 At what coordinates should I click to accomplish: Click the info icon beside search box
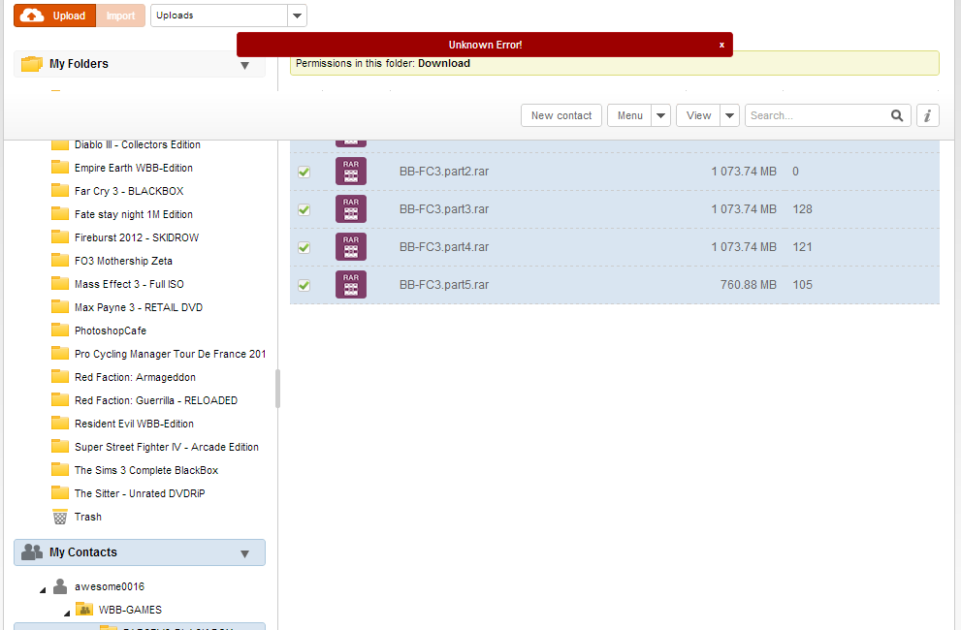[927, 115]
